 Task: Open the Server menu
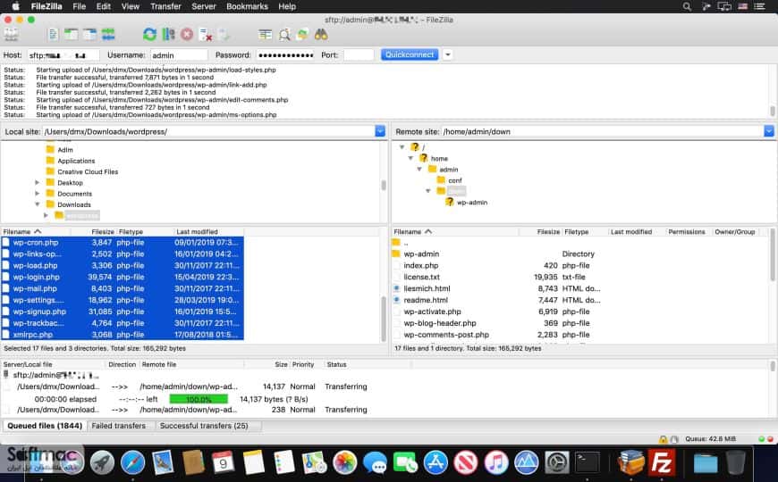(203, 6)
